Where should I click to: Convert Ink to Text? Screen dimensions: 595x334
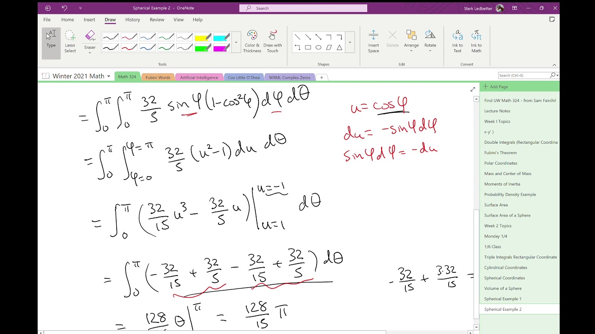(x=457, y=42)
